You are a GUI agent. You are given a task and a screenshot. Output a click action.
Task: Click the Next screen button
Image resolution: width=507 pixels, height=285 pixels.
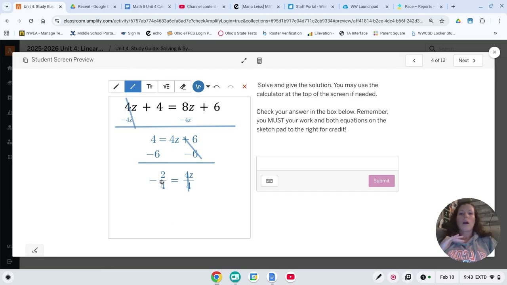(468, 60)
